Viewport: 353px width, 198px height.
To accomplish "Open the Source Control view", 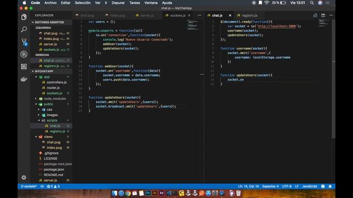I will tap(24, 42).
